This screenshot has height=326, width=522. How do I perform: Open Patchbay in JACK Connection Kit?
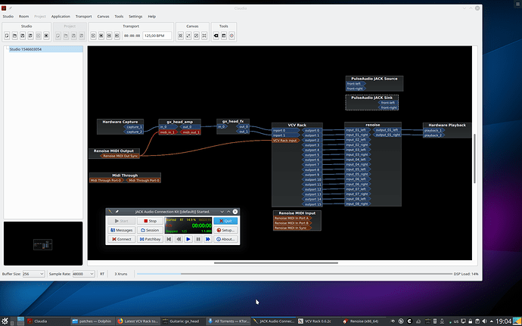[150, 239]
